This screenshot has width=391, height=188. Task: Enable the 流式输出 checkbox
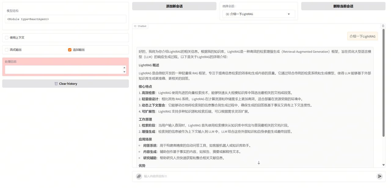tap(7, 50)
